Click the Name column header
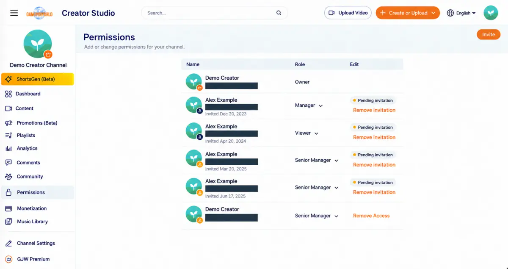The image size is (508, 269). [193, 64]
